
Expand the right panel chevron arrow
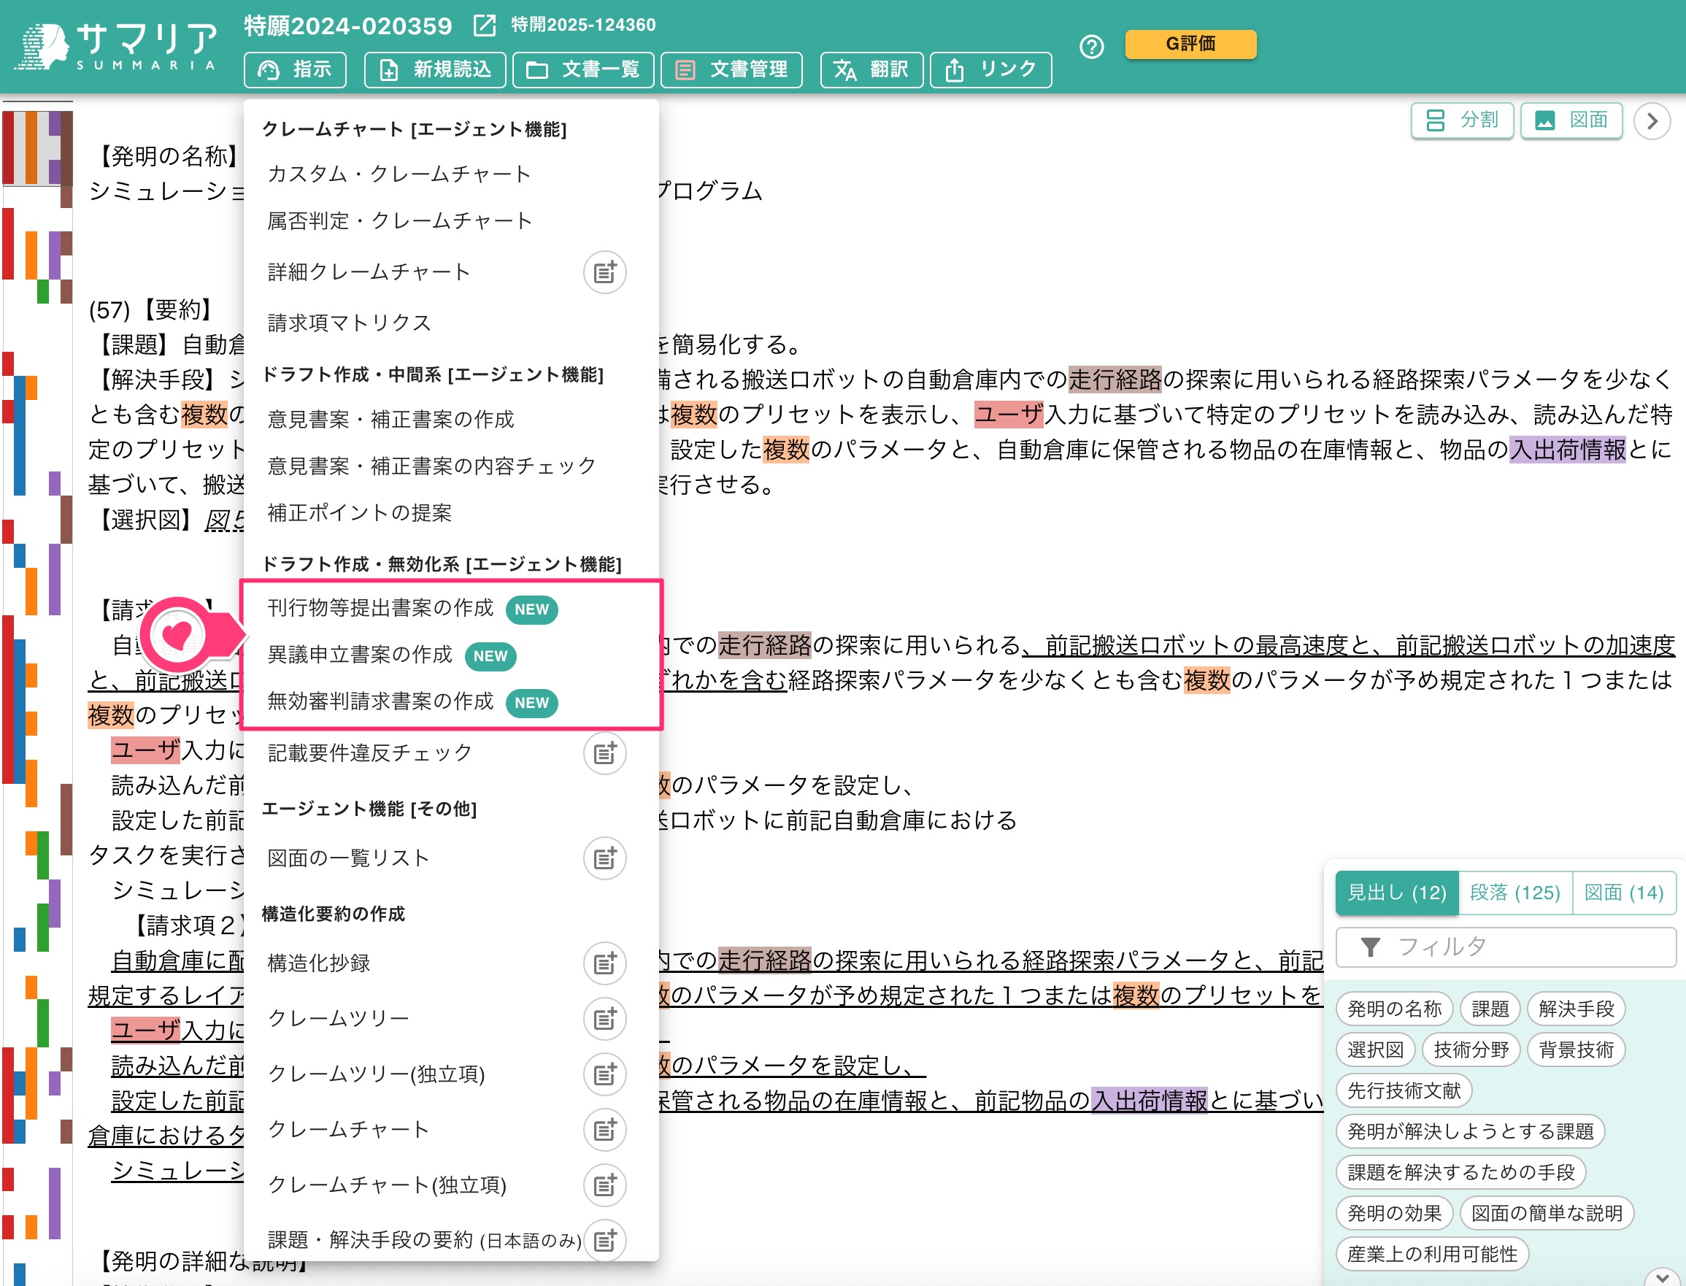pos(1652,121)
